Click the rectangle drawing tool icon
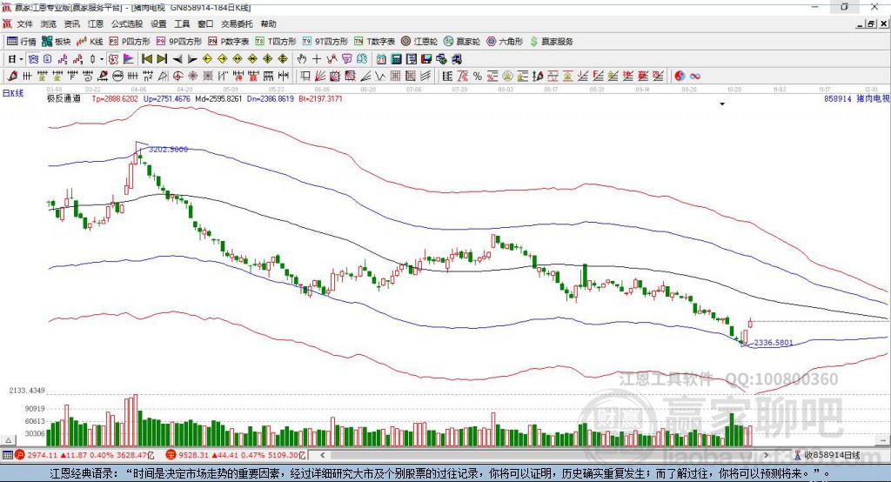Screen dimensions: 891x482 [305, 76]
